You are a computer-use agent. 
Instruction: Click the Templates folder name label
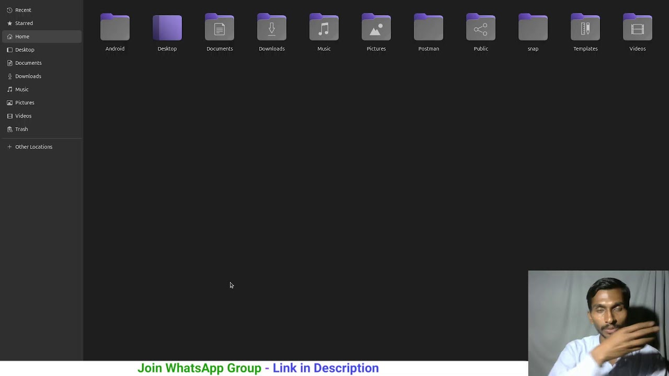click(x=585, y=49)
